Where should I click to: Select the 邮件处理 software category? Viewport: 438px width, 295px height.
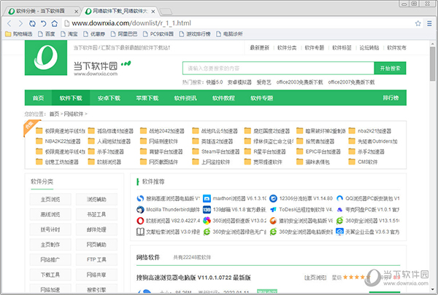96,229
